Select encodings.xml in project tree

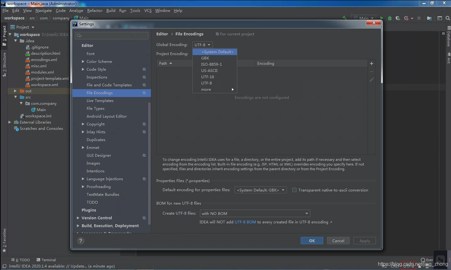[x=44, y=60]
